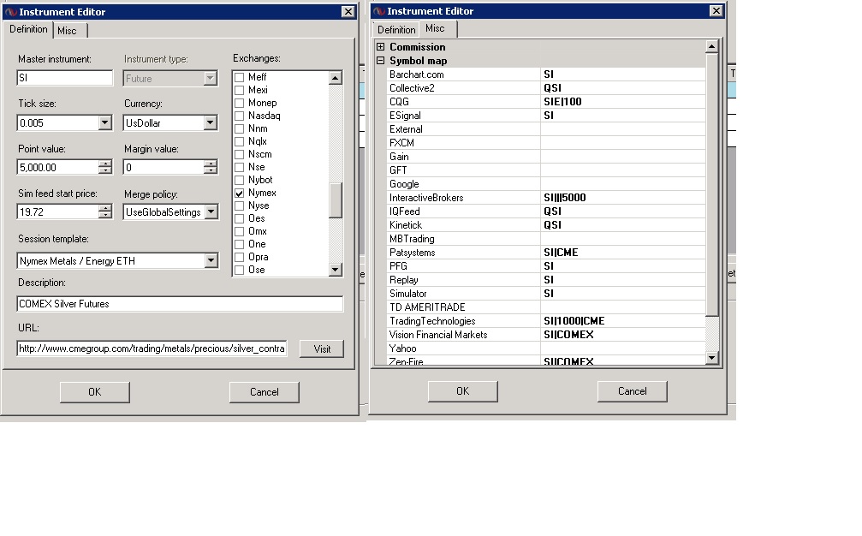Click the PFG symbol row
The width and height of the screenshot is (862, 536).
click(546, 266)
